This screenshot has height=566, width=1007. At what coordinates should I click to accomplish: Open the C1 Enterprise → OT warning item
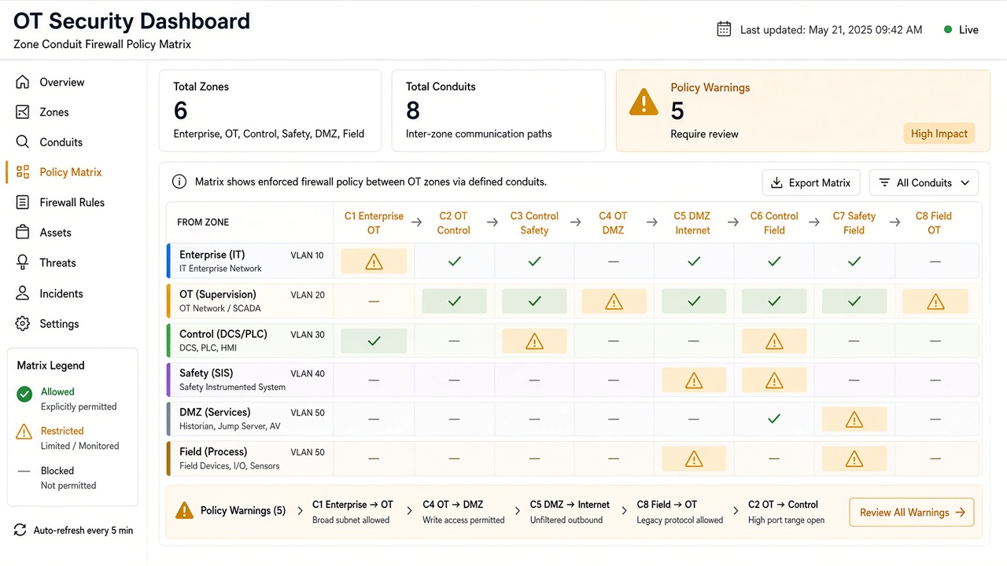click(x=352, y=512)
